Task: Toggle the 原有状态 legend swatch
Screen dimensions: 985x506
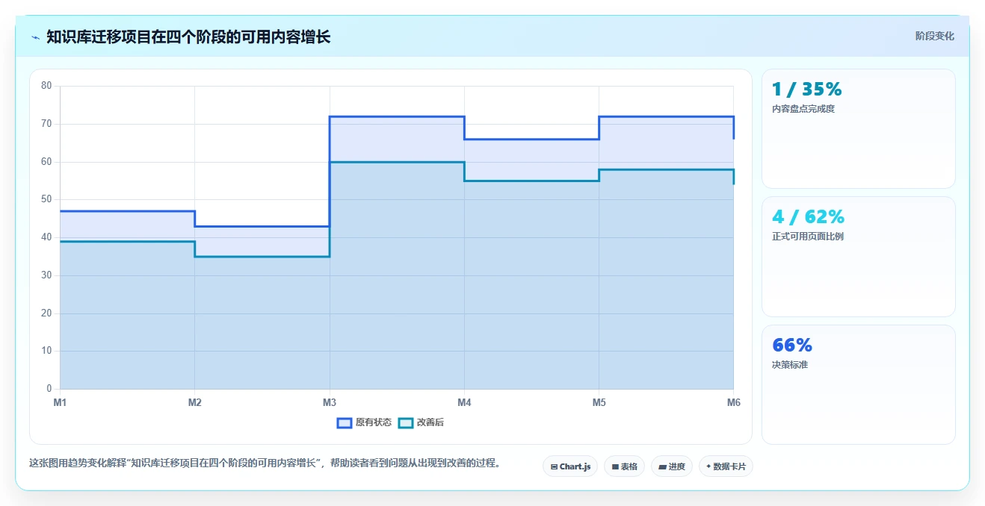Action: (x=345, y=422)
